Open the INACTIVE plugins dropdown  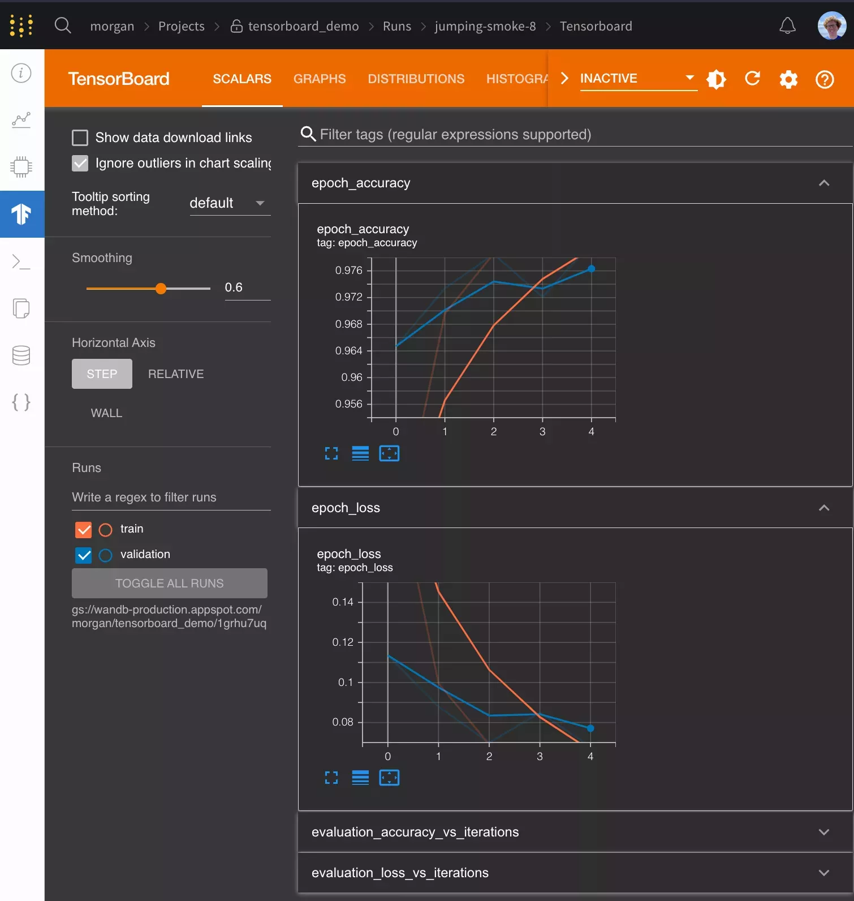click(637, 79)
